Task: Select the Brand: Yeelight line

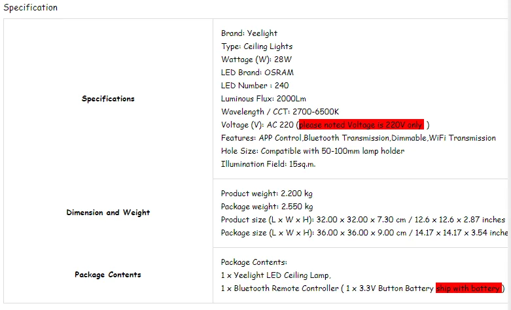Action: [249, 33]
